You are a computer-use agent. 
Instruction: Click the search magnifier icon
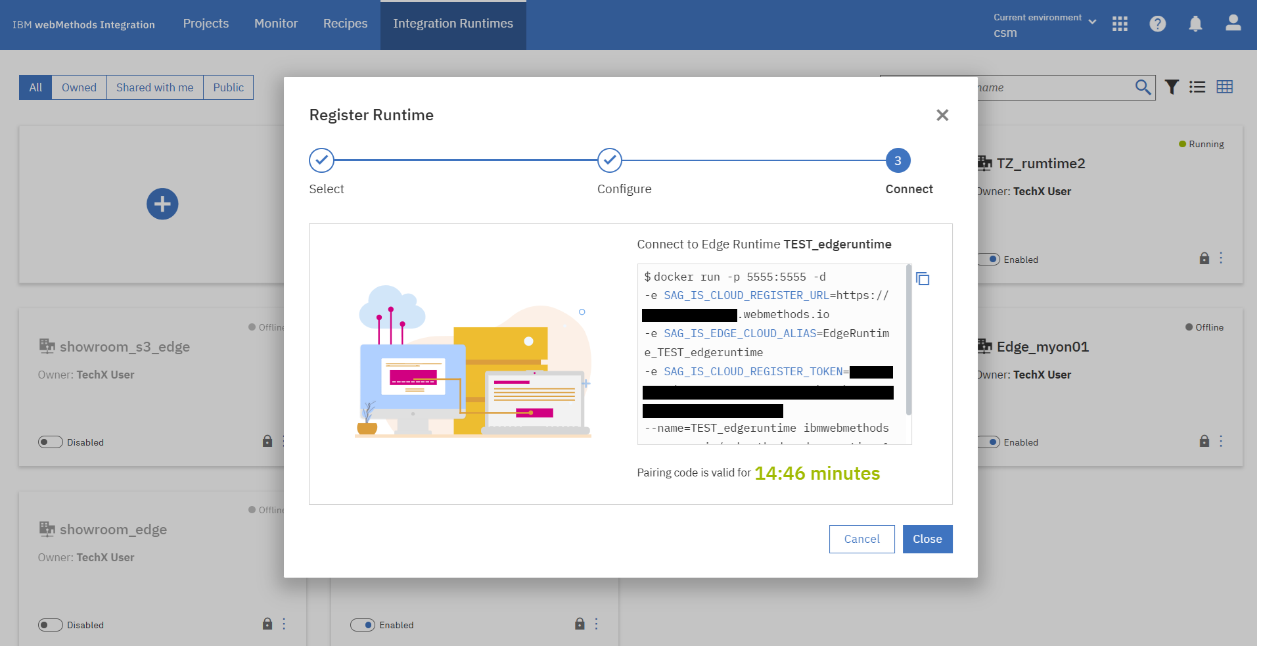pos(1143,87)
